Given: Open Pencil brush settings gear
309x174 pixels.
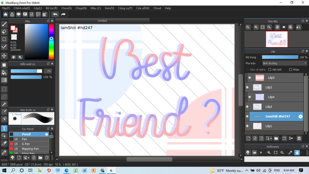Looking at the screenshot, I should click(46, 134).
